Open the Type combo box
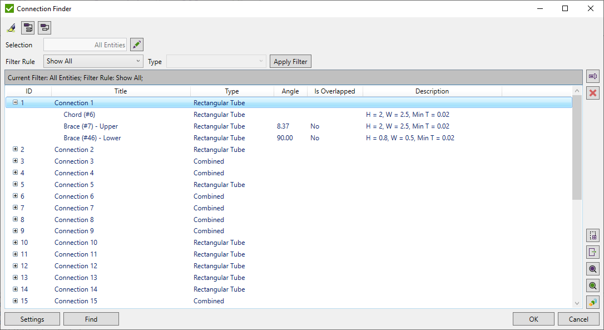604x330 pixels. 216,61
